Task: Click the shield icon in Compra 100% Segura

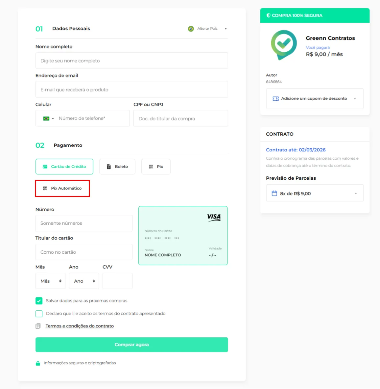Action: pos(268,15)
